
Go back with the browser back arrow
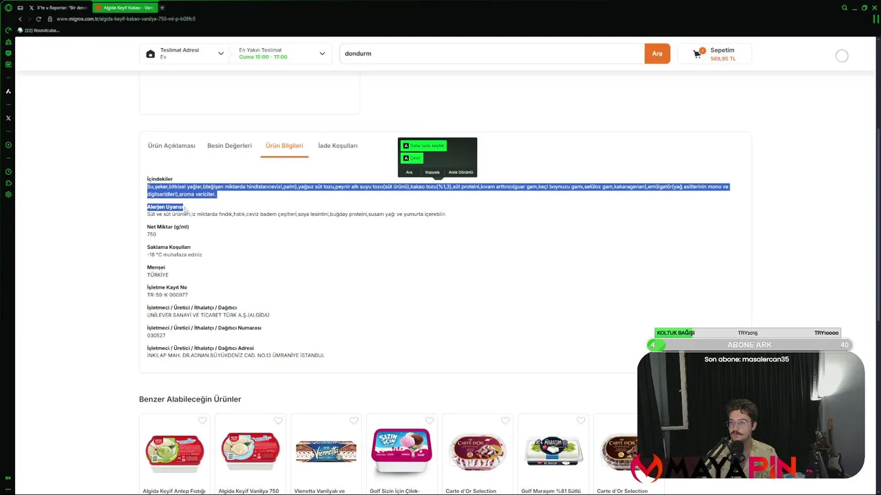(20, 19)
